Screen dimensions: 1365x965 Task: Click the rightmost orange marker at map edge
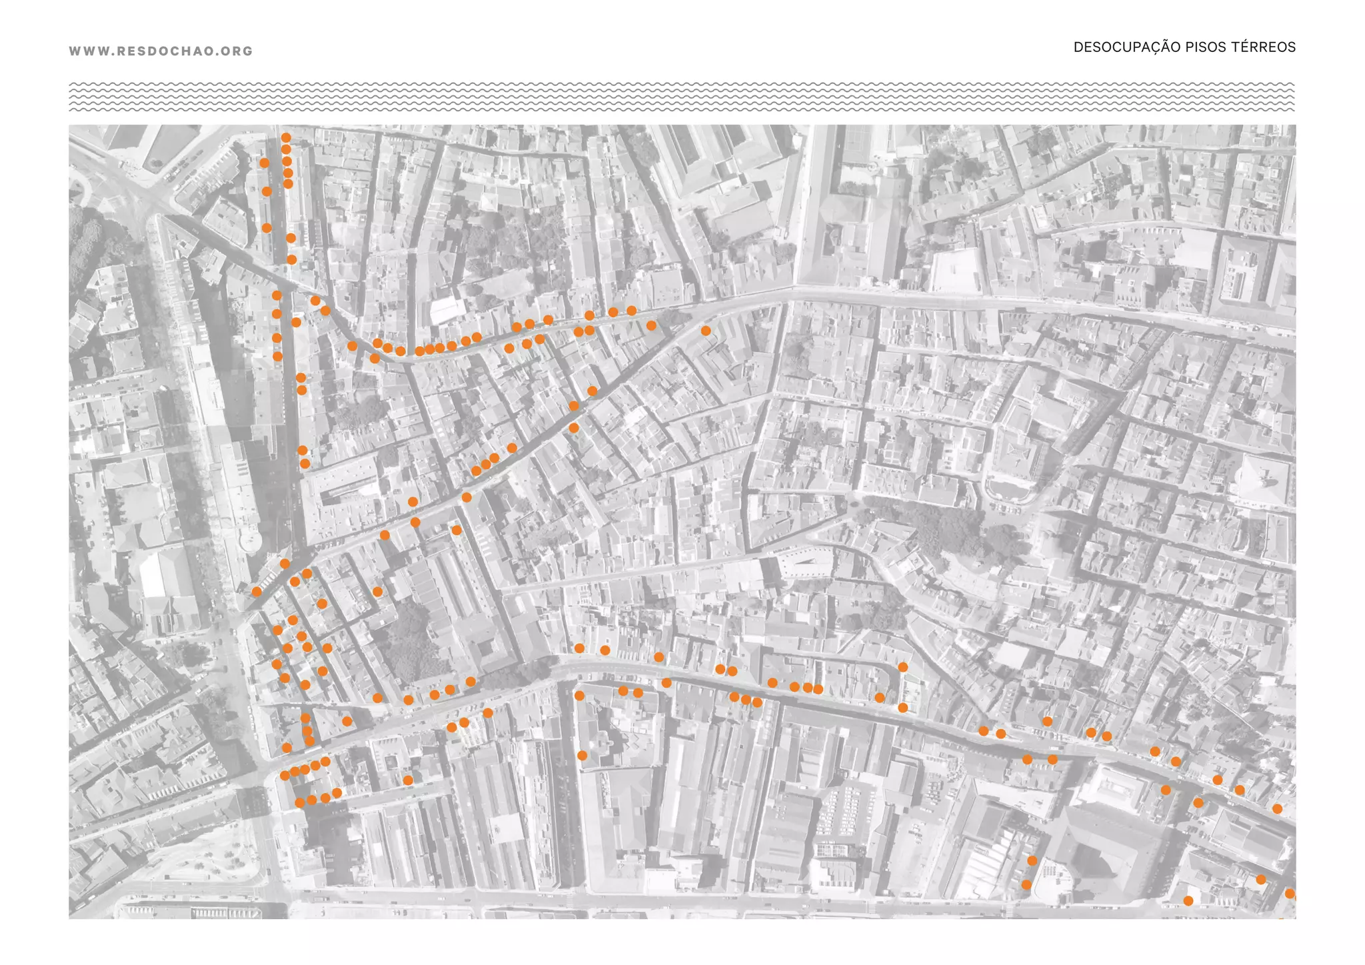(x=1290, y=894)
